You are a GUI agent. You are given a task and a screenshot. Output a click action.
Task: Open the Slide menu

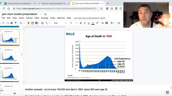click(37, 18)
